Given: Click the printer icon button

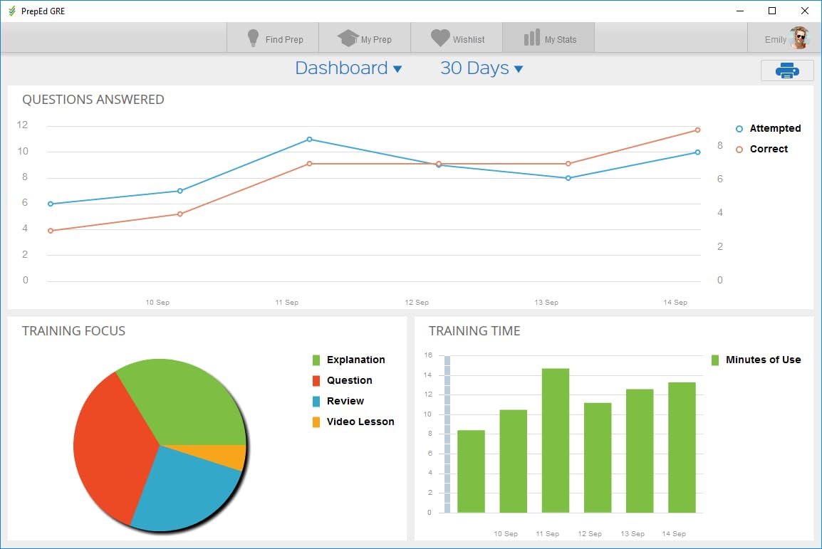Looking at the screenshot, I should tap(786, 70).
